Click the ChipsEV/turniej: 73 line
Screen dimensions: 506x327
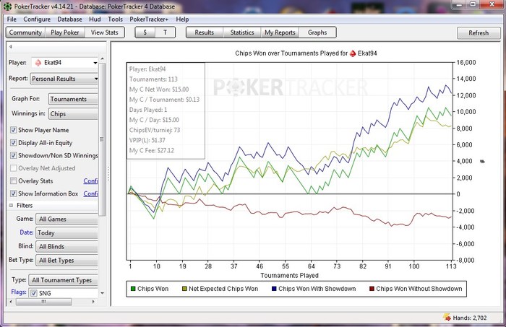pos(155,130)
